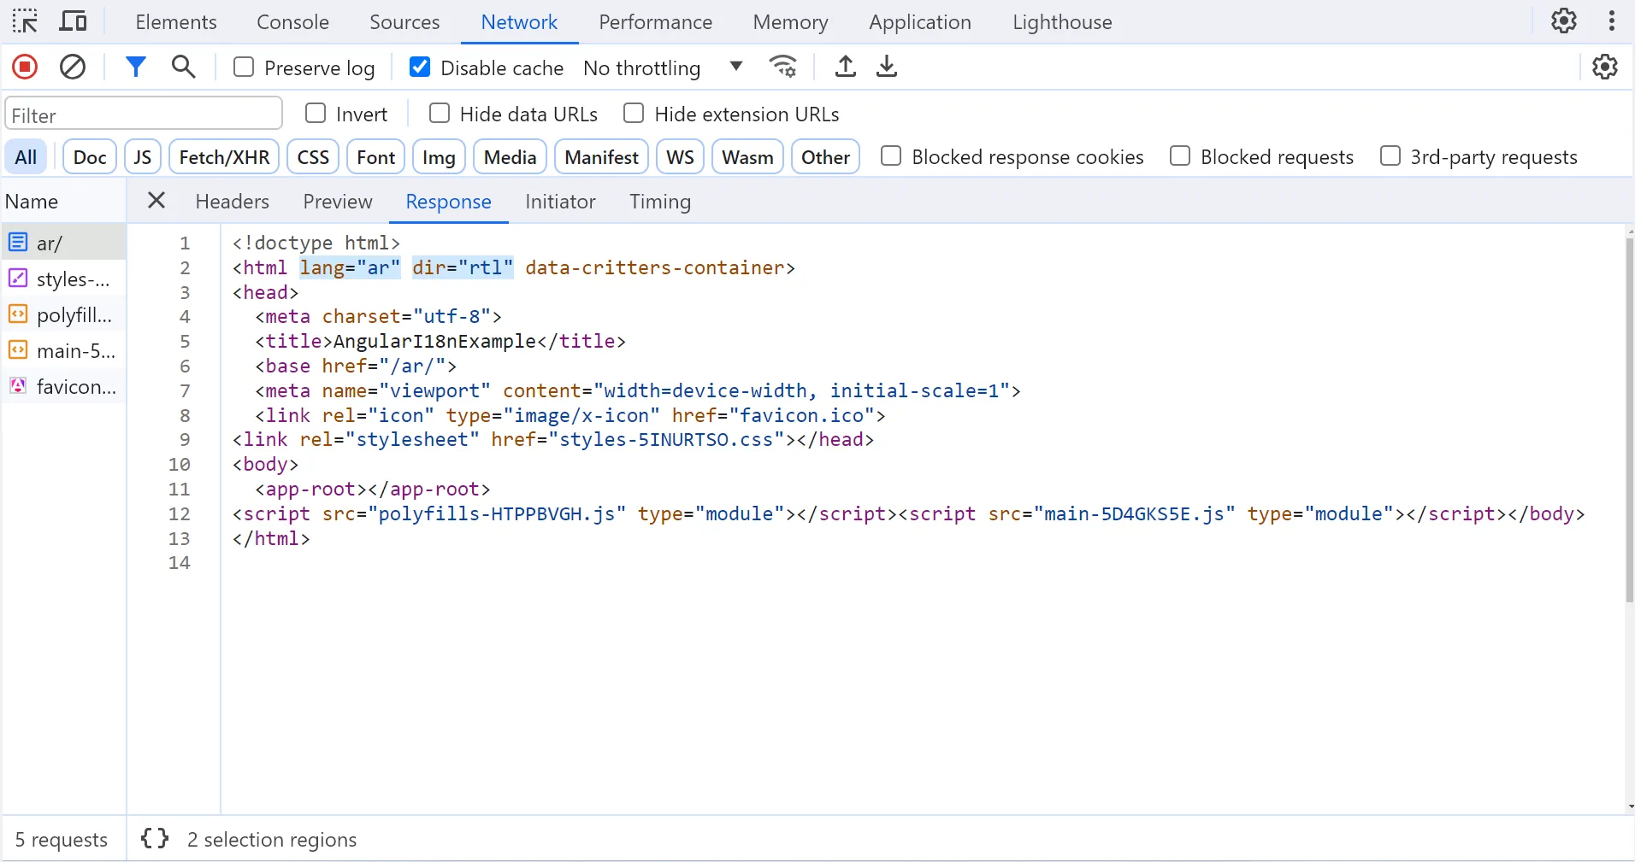Filter requests by Doc type
The height and width of the screenshot is (862, 1635).
click(90, 157)
